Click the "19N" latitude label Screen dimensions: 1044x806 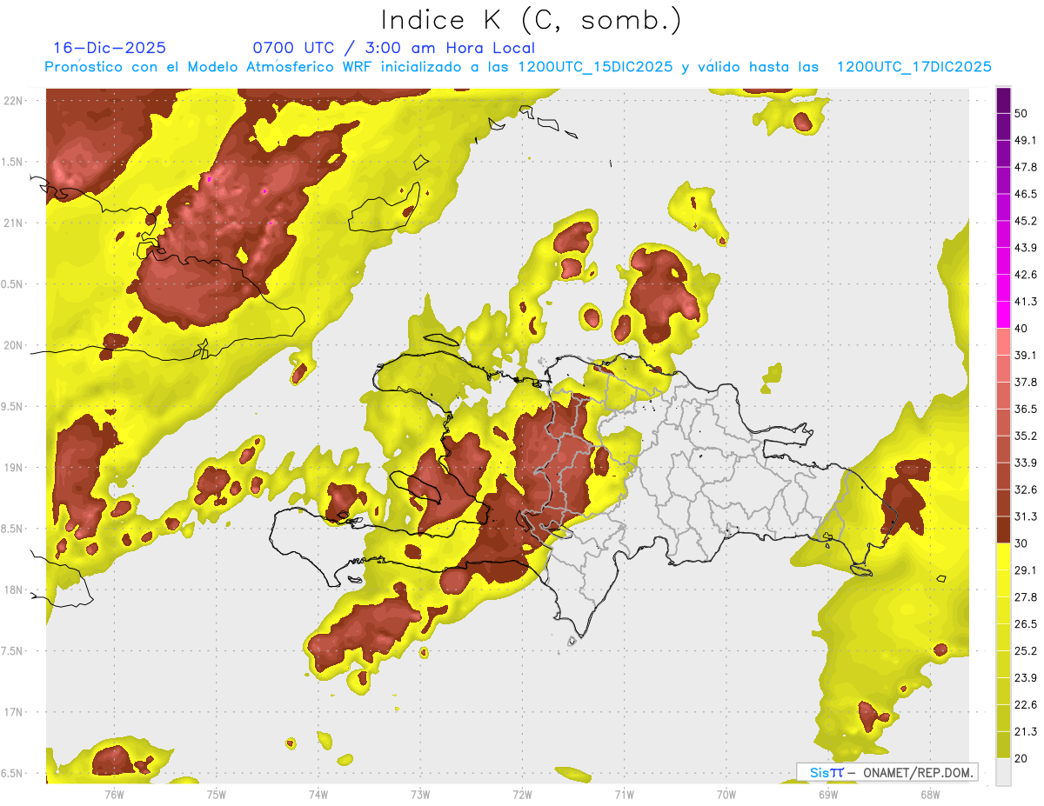[13, 468]
